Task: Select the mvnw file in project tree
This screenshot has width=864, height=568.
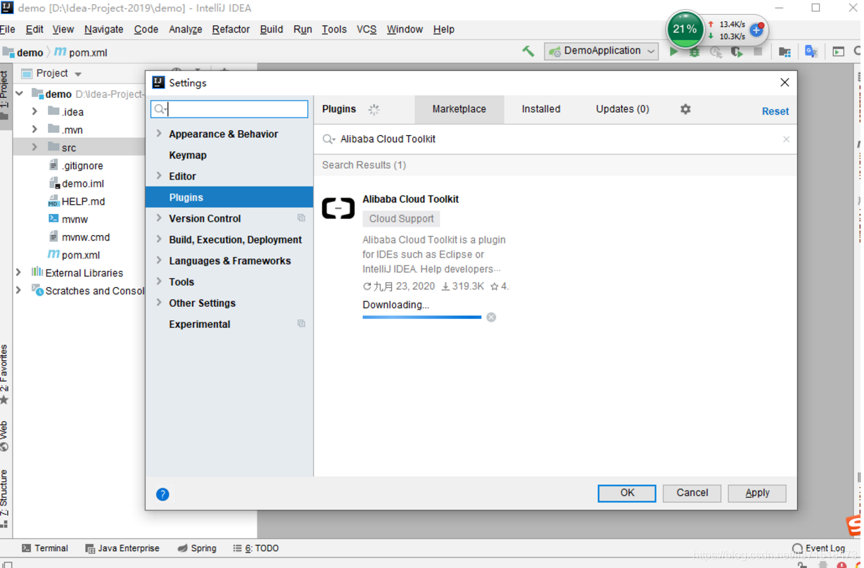Action: tap(68, 219)
